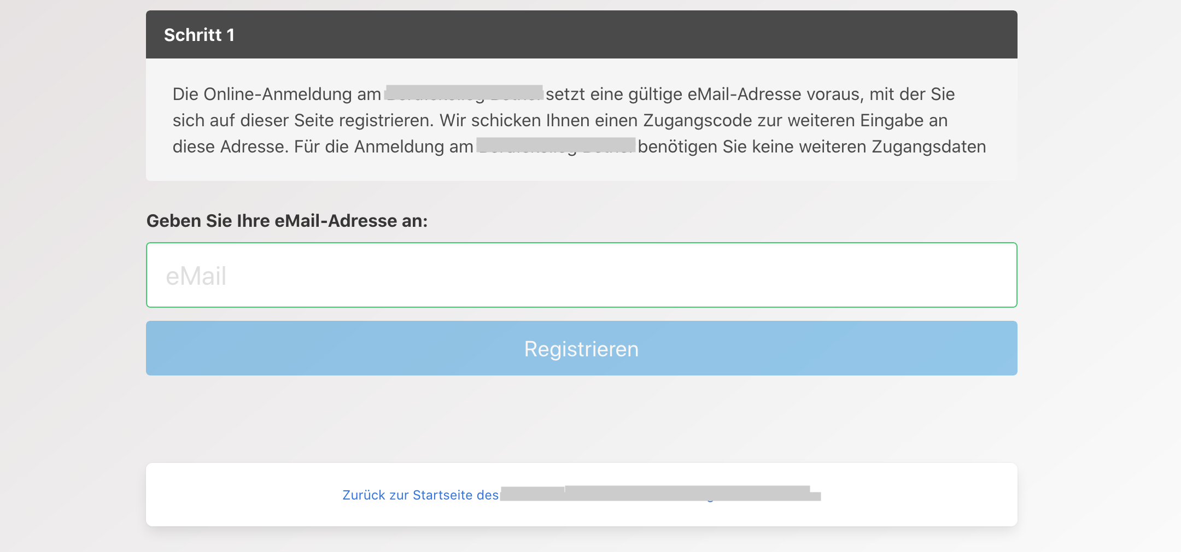The image size is (1181, 552).
Task: Click the empty right end of the dark header bar
Action: pos(929,34)
